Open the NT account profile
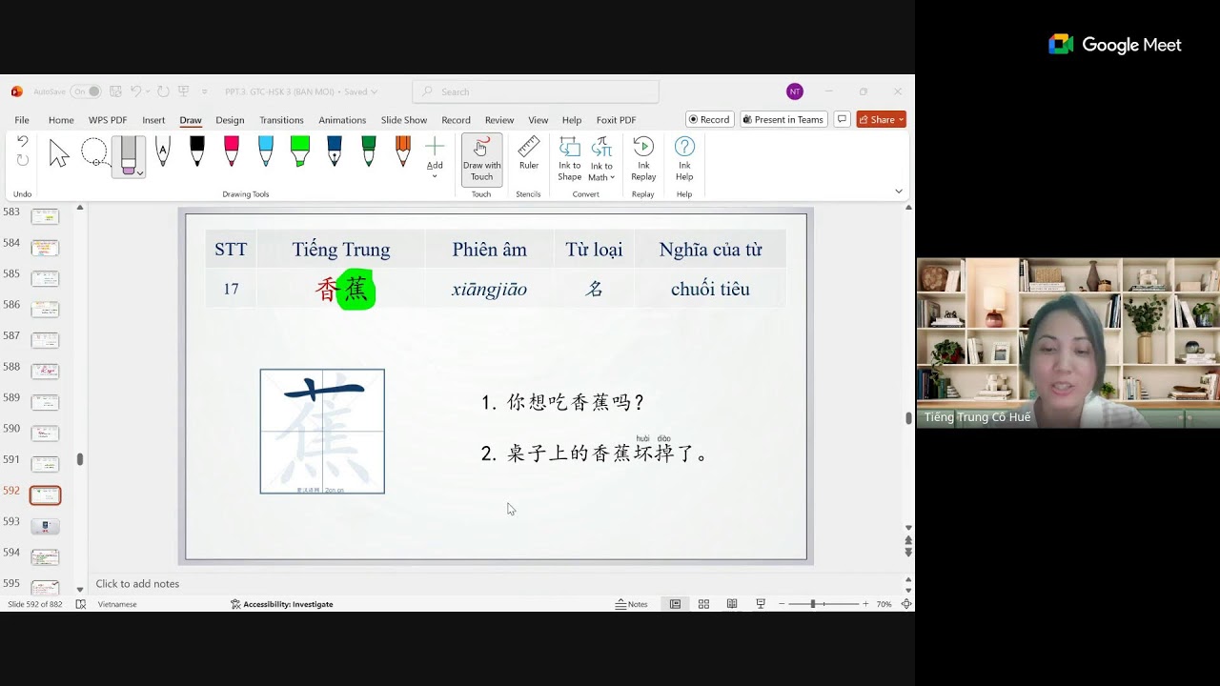1220x686 pixels. point(795,91)
